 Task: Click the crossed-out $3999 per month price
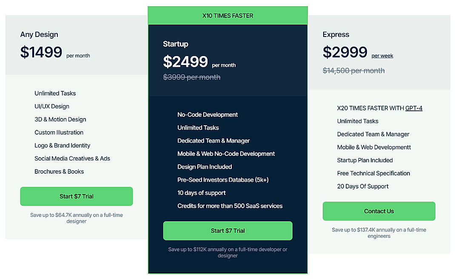pos(191,77)
